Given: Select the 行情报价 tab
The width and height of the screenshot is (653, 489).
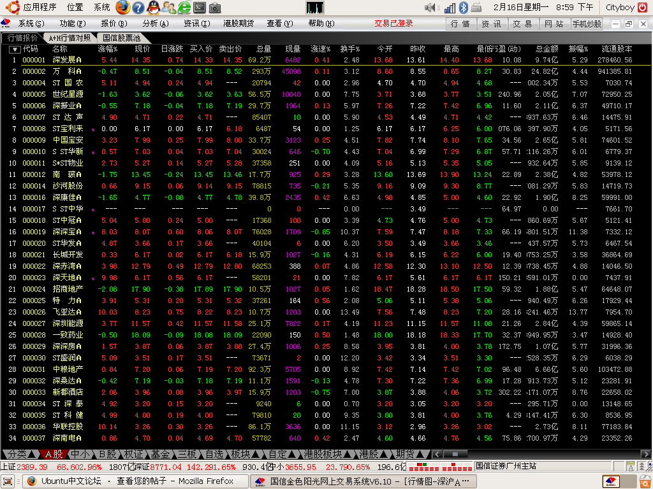Looking at the screenshot, I should [22, 38].
